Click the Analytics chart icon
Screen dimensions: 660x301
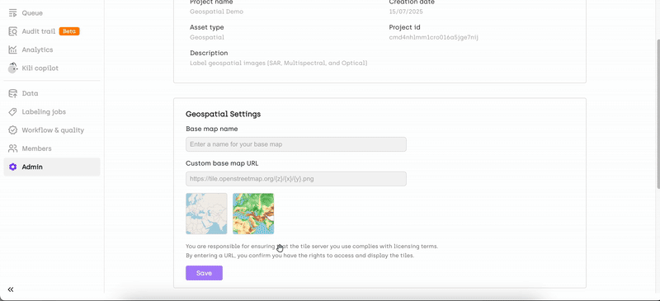click(12, 49)
